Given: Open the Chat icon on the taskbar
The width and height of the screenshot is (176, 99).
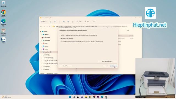Looking at the screenshot, I should pyautogui.click(x=82, y=97).
